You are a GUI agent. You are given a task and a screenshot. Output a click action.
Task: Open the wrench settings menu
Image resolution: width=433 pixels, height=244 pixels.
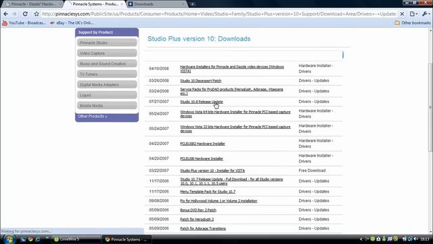[x=426, y=14]
